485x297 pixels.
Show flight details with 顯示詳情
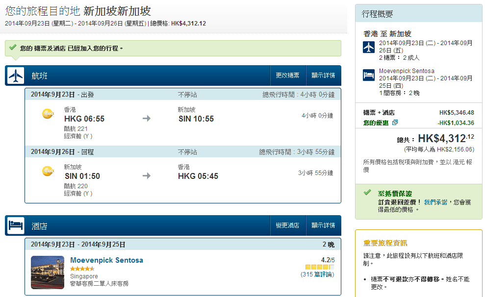(323, 75)
